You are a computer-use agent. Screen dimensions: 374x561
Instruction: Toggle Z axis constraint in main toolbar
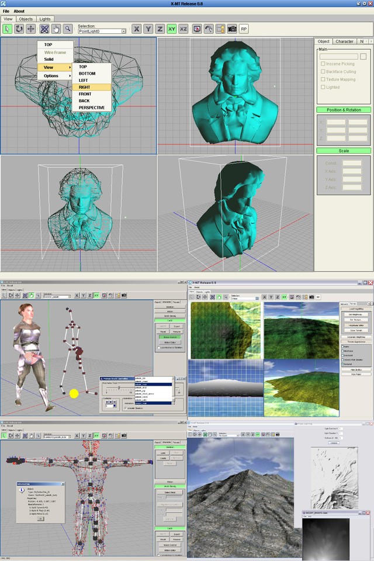coord(160,29)
